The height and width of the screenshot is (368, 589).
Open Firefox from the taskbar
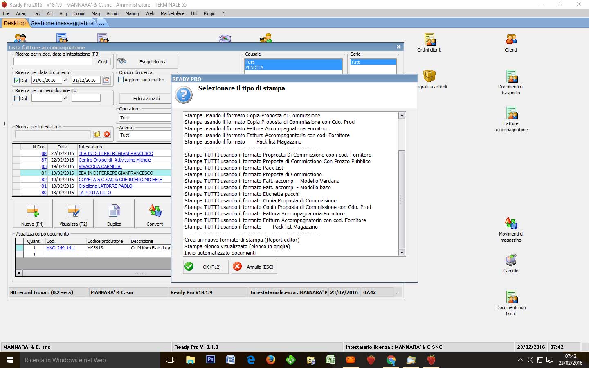pos(271,360)
